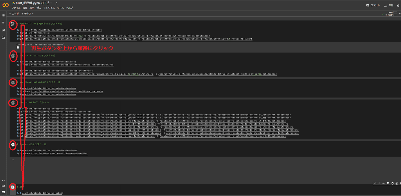Image resolution: width=401 pixels, height=196 pixels.
Task: Run the ControlNet install cell
Action: [13, 103]
